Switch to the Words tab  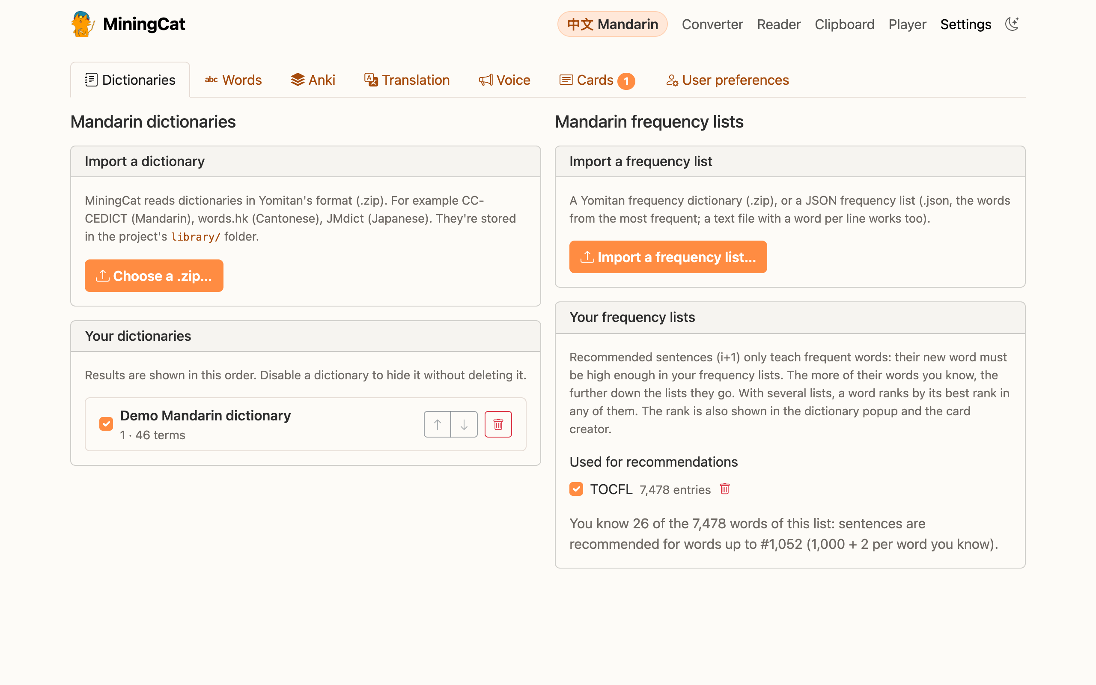(233, 80)
